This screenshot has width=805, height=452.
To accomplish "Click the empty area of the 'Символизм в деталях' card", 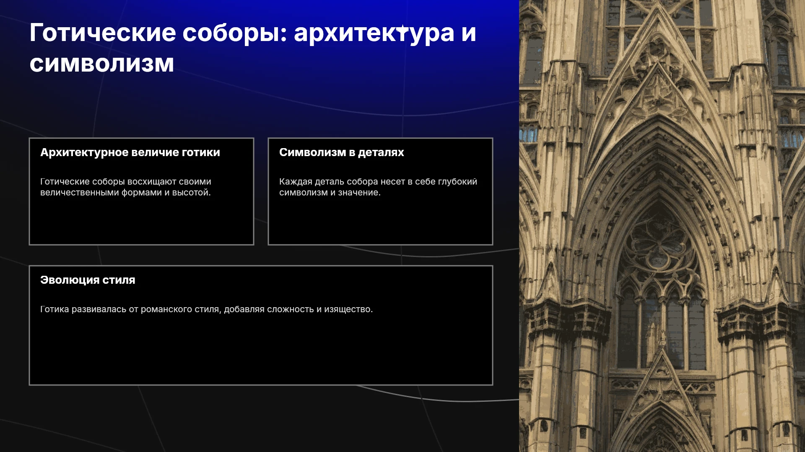I will tap(380, 222).
